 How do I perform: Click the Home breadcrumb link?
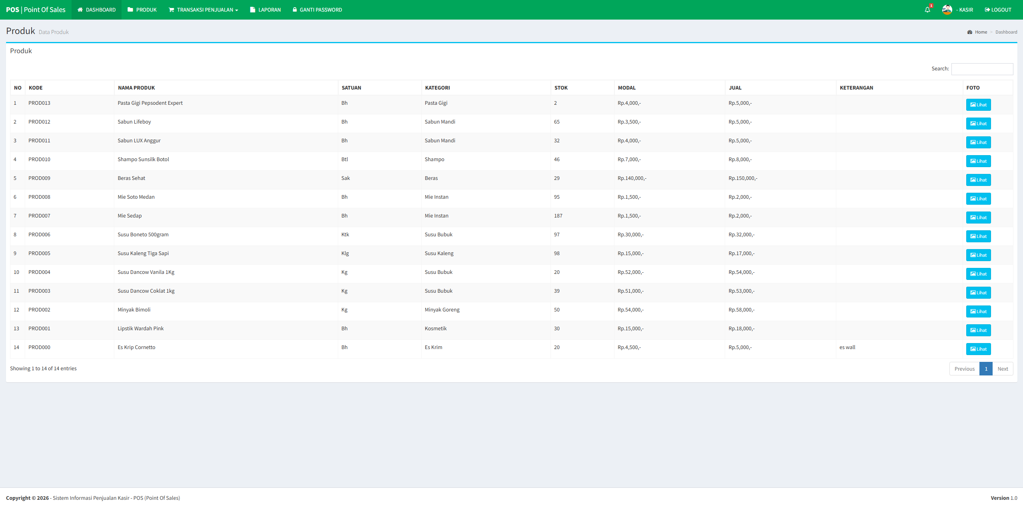(x=981, y=32)
